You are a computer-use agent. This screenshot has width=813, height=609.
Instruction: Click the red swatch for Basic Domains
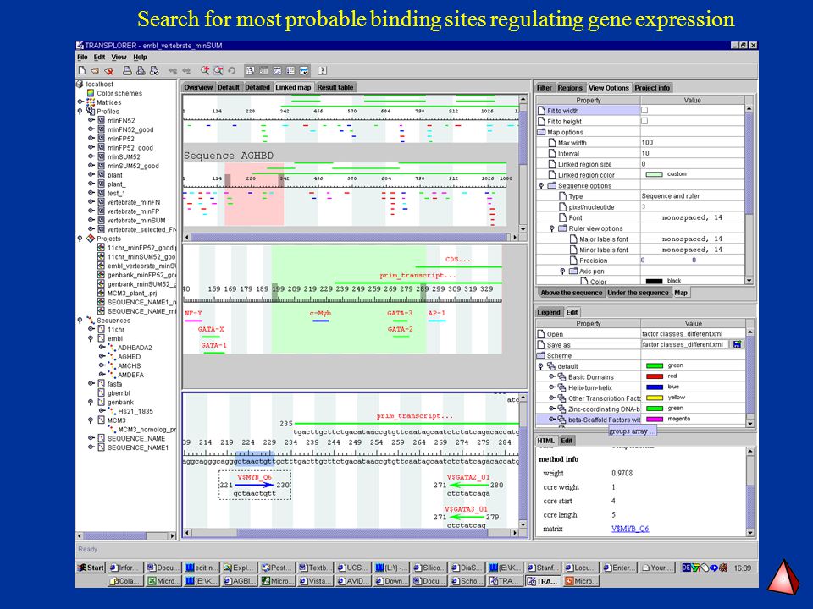[655, 376]
